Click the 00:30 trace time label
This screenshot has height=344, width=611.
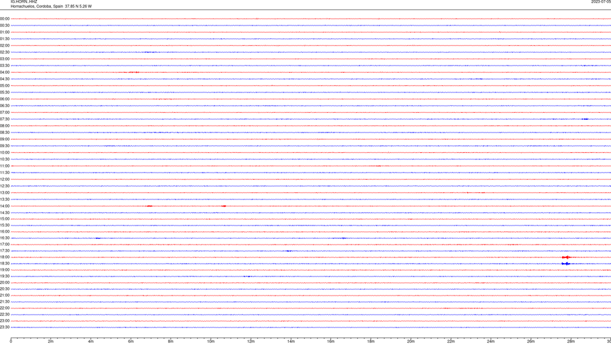[4, 25]
